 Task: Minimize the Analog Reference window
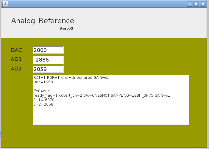click(x=190, y=4)
